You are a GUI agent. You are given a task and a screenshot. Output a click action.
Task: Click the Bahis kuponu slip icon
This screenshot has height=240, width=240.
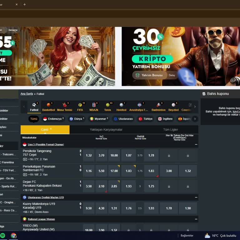204,94
